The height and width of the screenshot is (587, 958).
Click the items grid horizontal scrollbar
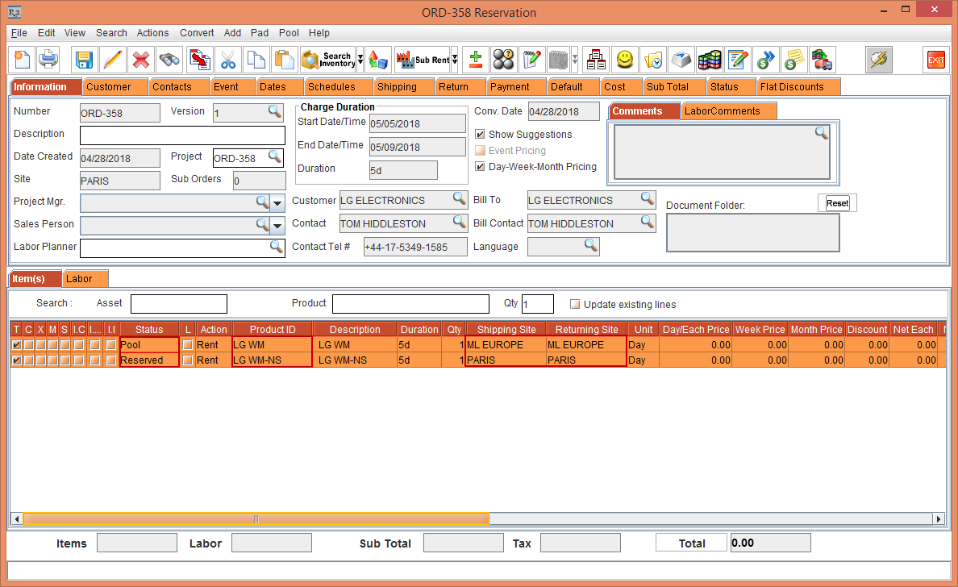(256, 519)
